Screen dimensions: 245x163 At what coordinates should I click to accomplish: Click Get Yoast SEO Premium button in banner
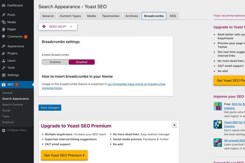tap(64, 155)
